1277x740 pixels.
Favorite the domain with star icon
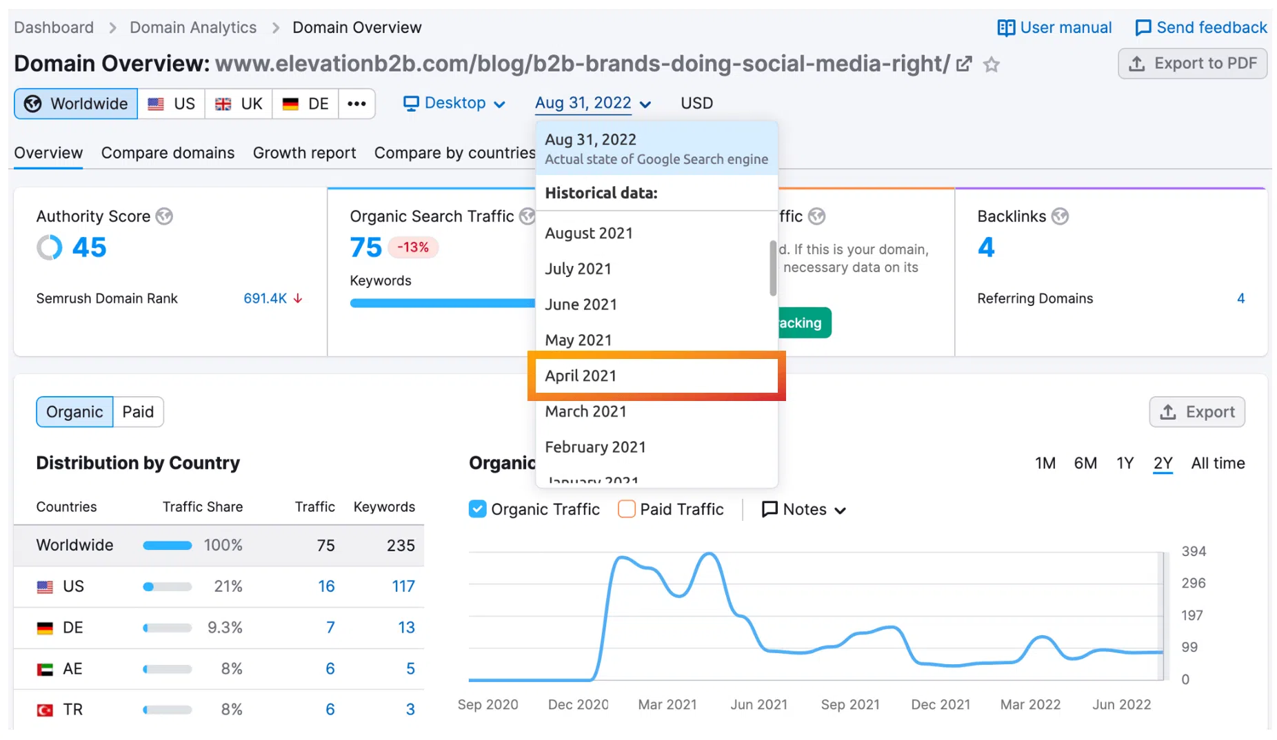pos(992,65)
